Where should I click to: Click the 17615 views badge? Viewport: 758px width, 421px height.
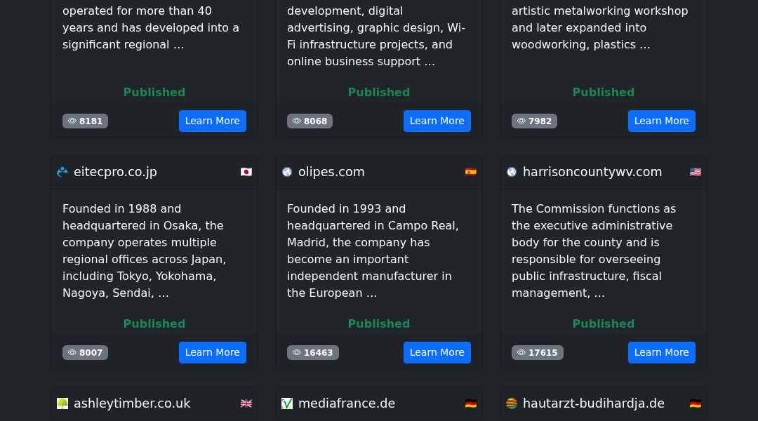537,352
